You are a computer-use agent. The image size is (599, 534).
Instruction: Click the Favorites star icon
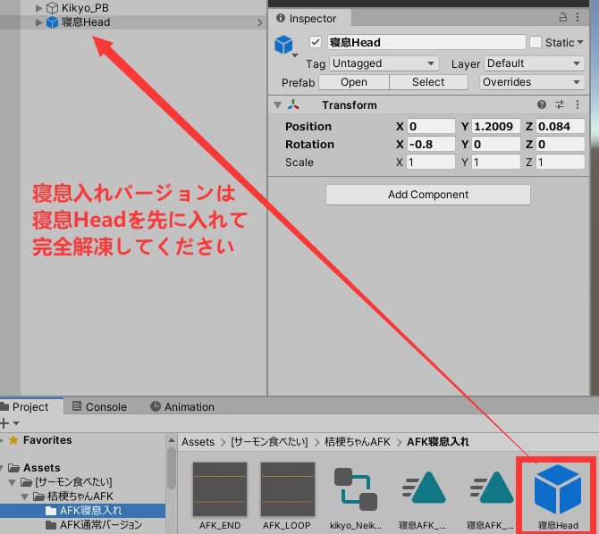tap(13, 440)
